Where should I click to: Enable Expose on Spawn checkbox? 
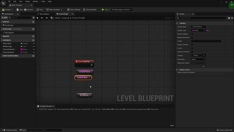[192, 45]
